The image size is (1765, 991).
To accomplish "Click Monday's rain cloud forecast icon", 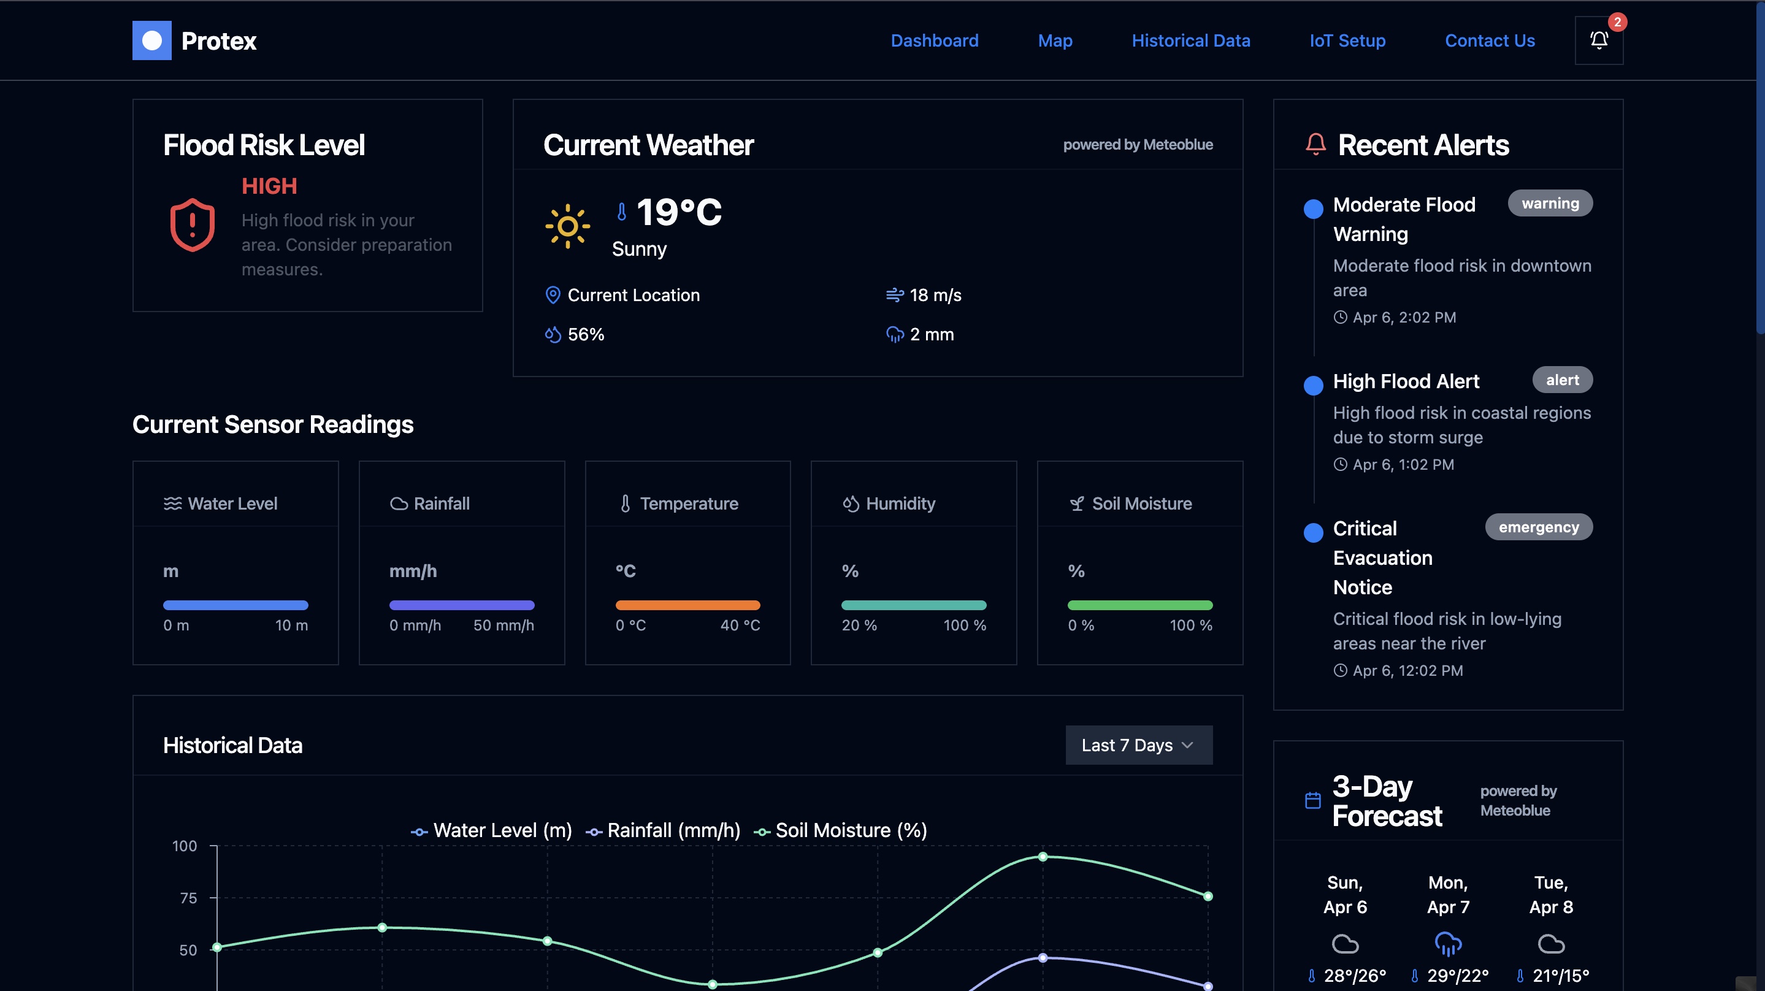I will pyautogui.click(x=1447, y=944).
